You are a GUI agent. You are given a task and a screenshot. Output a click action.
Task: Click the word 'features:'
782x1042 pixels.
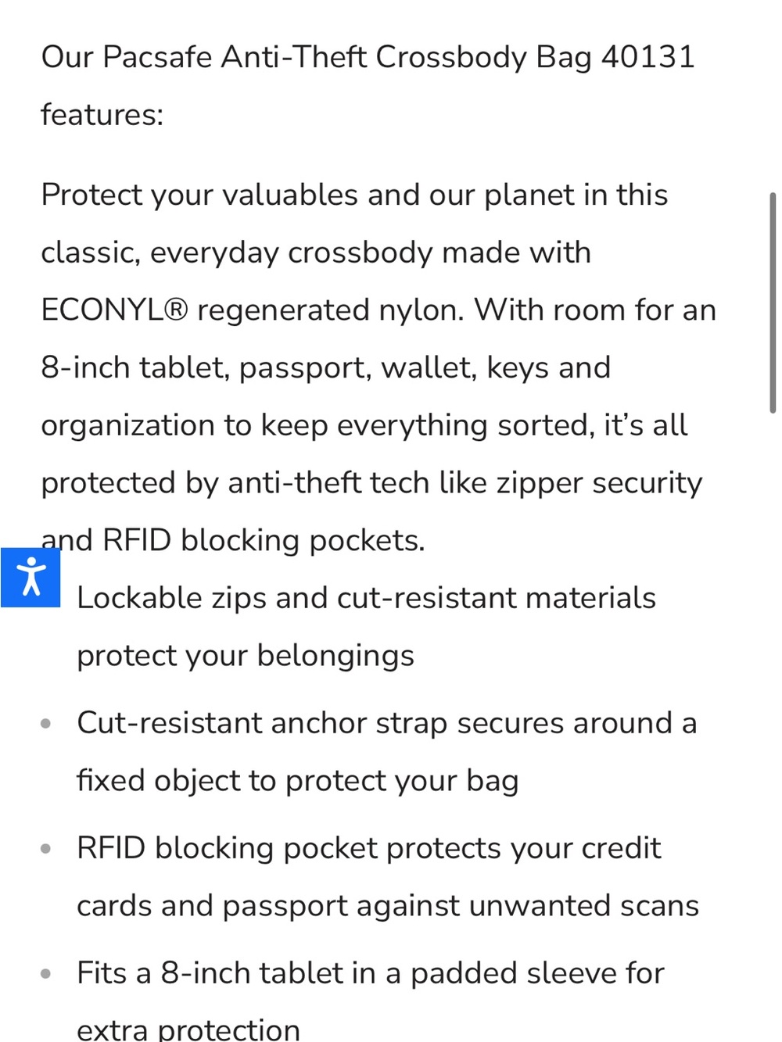tap(102, 115)
